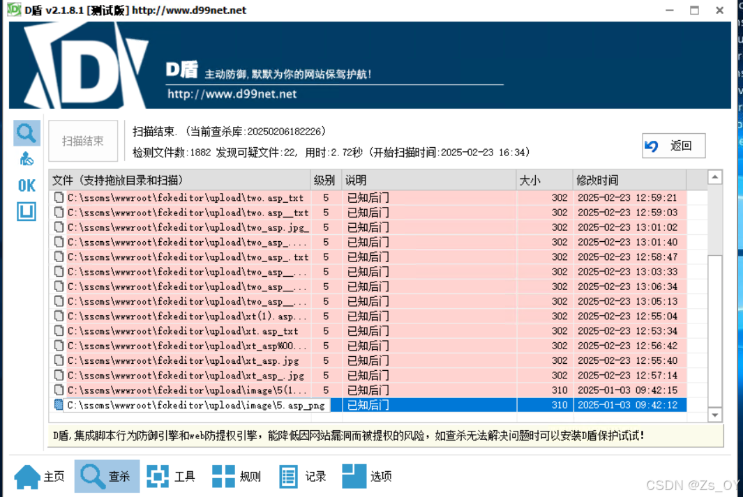This screenshot has width=743, height=497.
Task: Select file path two_asp.jpg_
Action: point(188,228)
